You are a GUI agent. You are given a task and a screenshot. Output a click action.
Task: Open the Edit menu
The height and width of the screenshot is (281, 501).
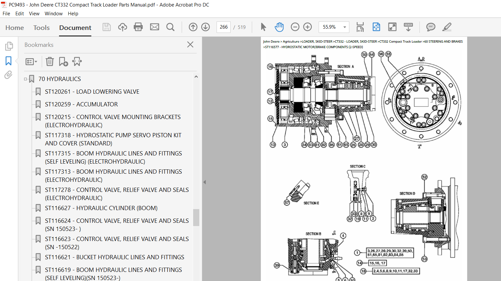[20, 14]
